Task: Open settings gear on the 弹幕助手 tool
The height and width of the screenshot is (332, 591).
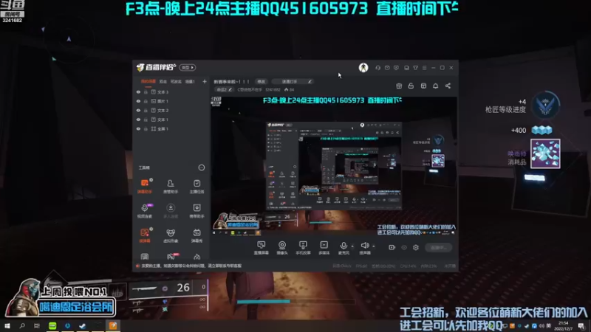Action: point(151,180)
